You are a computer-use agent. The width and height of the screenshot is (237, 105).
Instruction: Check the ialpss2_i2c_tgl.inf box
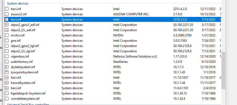point(7,51)
